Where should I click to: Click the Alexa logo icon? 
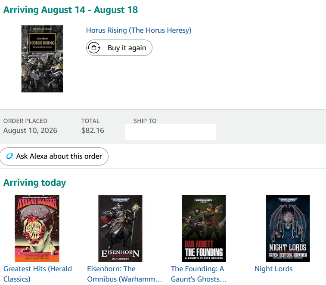(9, 156)
